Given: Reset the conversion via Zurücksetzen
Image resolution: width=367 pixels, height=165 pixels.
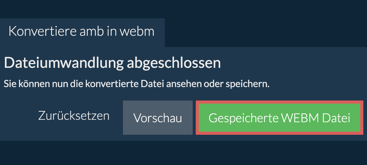Looking at the screenshot, I should click(x=74, y=116).
